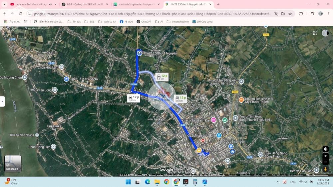Close the 11x72 250tho A Nguyên tab

pyautogui.click(x=210, y=4)
